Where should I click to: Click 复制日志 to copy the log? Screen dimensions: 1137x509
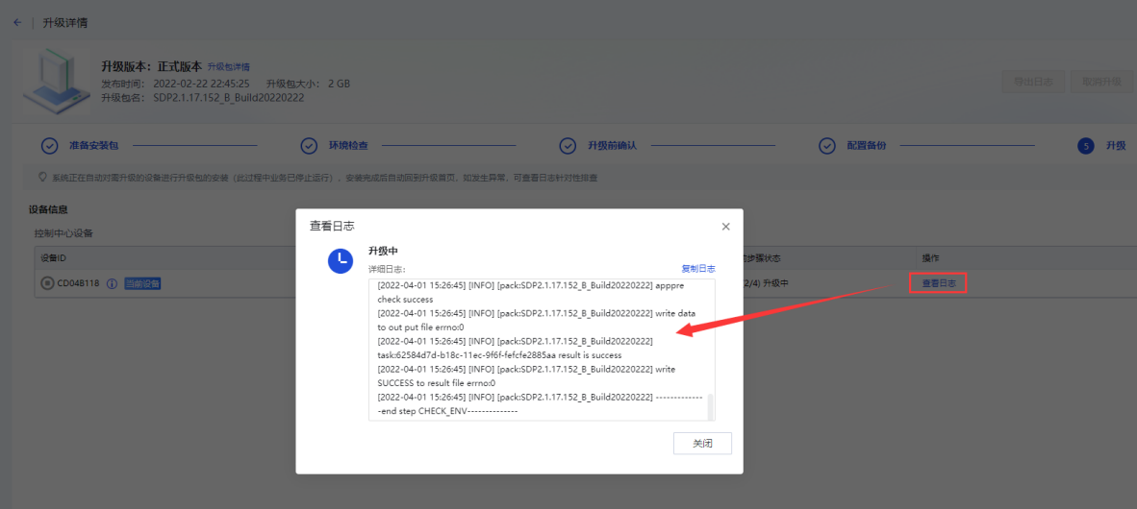(x=698, y=269)
